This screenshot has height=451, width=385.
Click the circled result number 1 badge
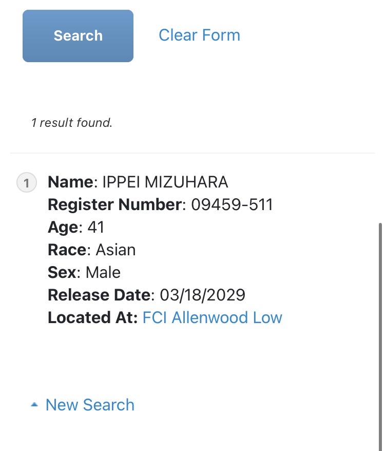click(x=27, y=182)
